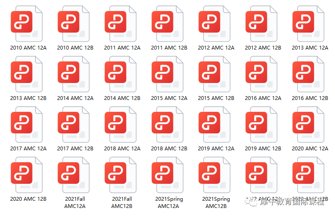Click the 2012 AMC 12B file icon
The height and width of the screenshot is (216, 335).
coord(261,22)
